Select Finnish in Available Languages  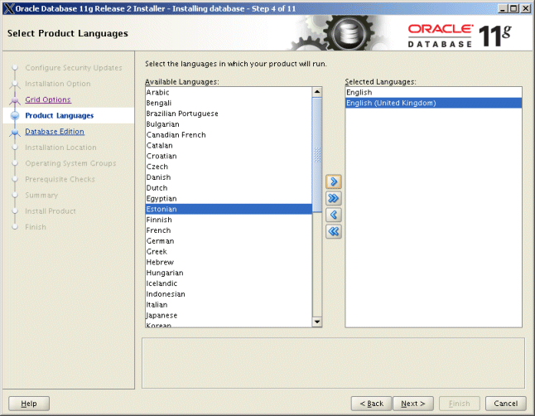coord(229,220)
